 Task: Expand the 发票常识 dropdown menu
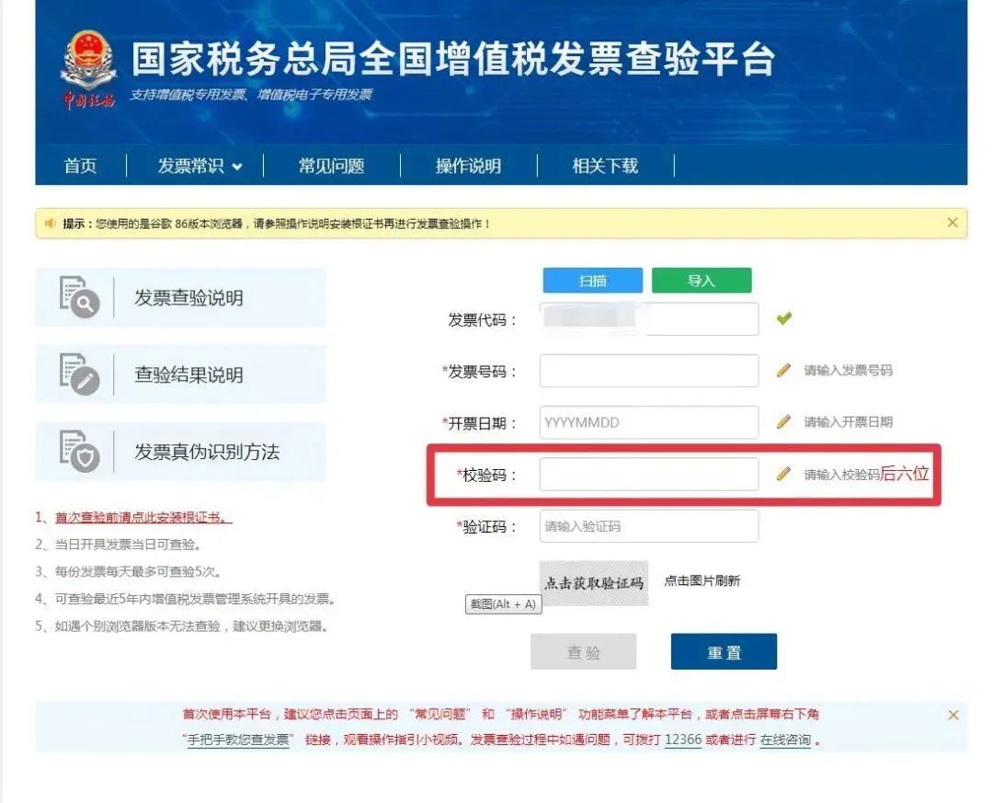(x=200, y=166)
